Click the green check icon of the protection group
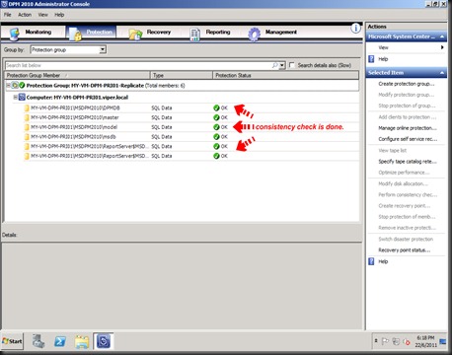This screenshot has height=355, width=452. tap(22, 86)
